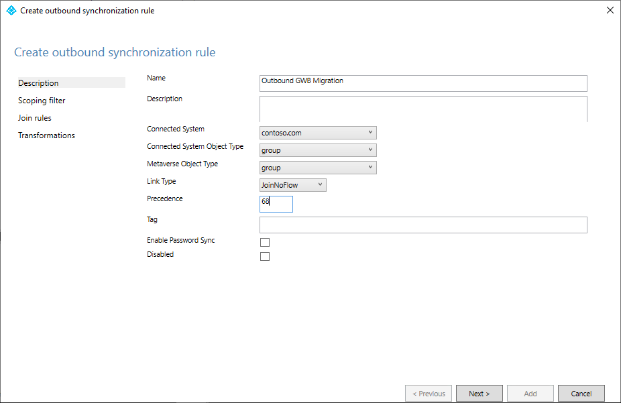This screenshot has height=403, width=621.
Task: Click the Precedence field showing 68
Action: (276, 205)
